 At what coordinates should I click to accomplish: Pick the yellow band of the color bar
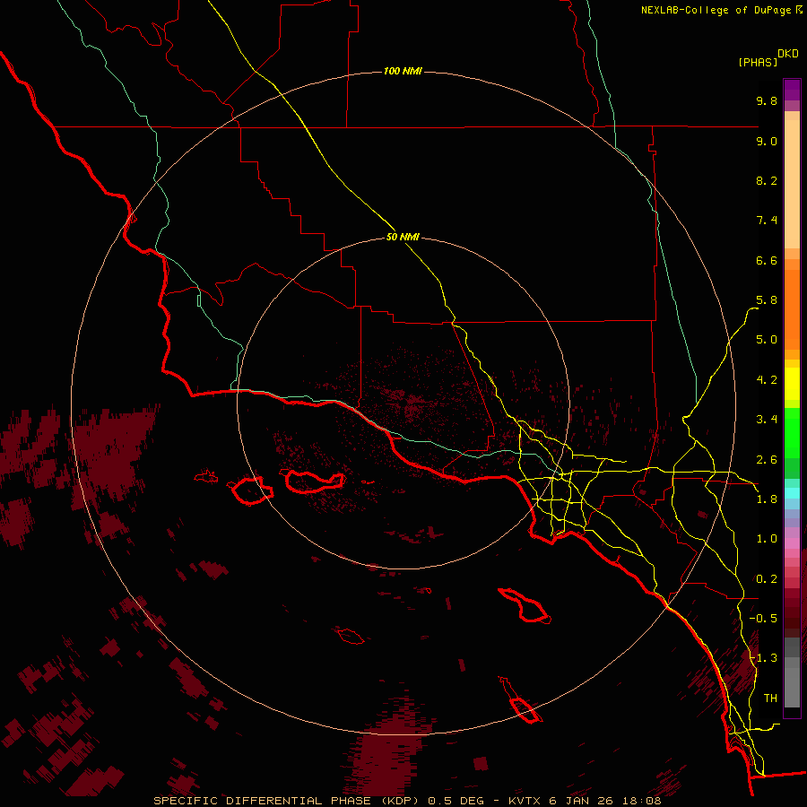click(792, 384)
